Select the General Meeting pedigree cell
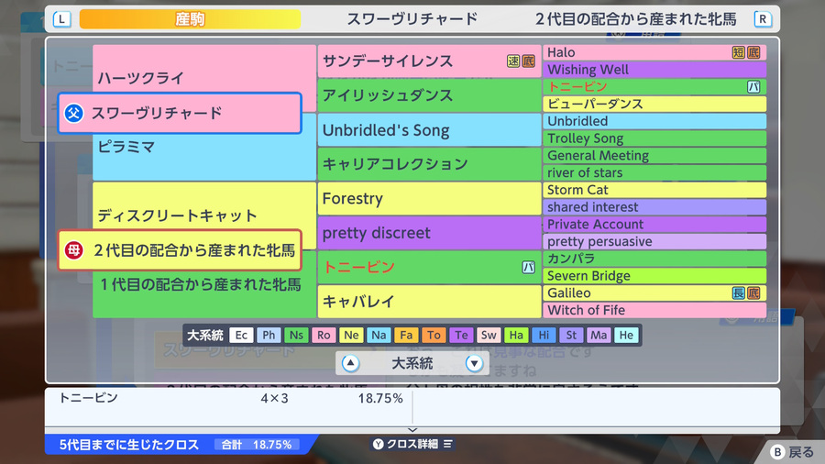The width and height of the screenshot is (825, 464). (654, 156)
